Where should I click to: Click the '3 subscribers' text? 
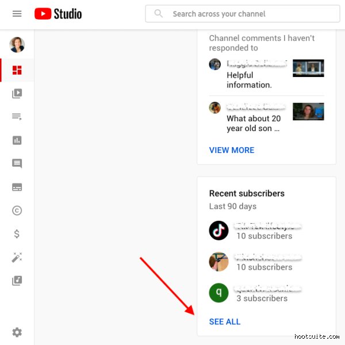[x=262, y=298]
